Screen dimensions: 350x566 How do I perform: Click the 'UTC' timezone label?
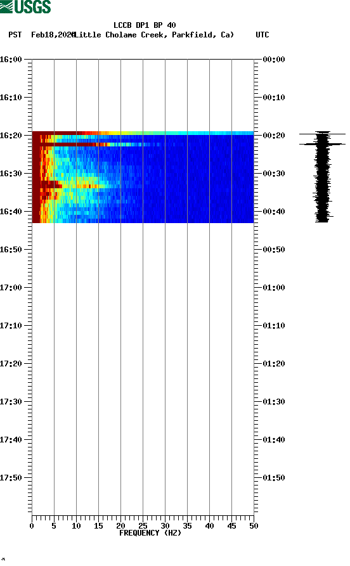click(x=262, y=35)
